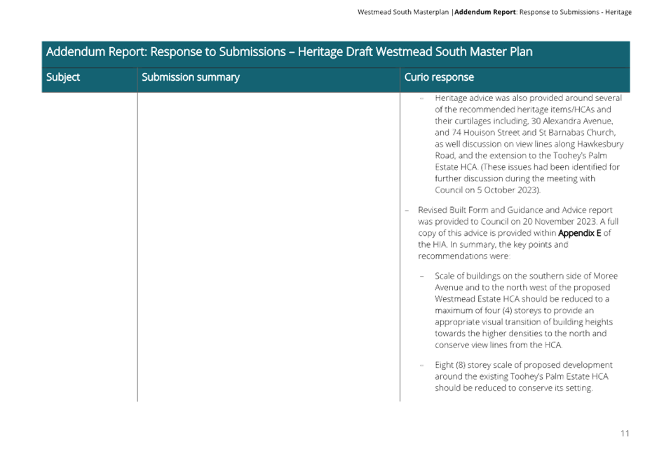Click the bold 'Appendix E' reference
The image size is (671, 464).
tap(579, 233)
